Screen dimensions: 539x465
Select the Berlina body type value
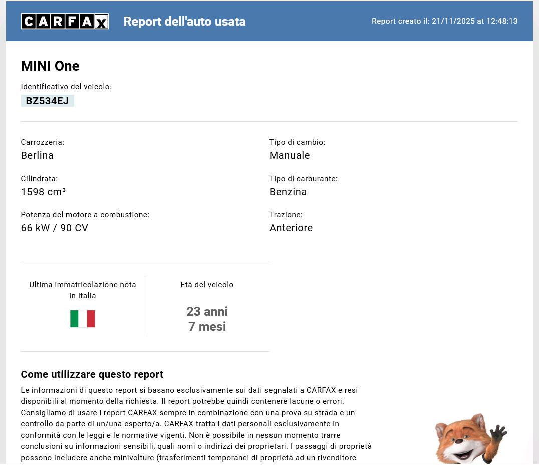pyautogui.click(x=37, y=155)
